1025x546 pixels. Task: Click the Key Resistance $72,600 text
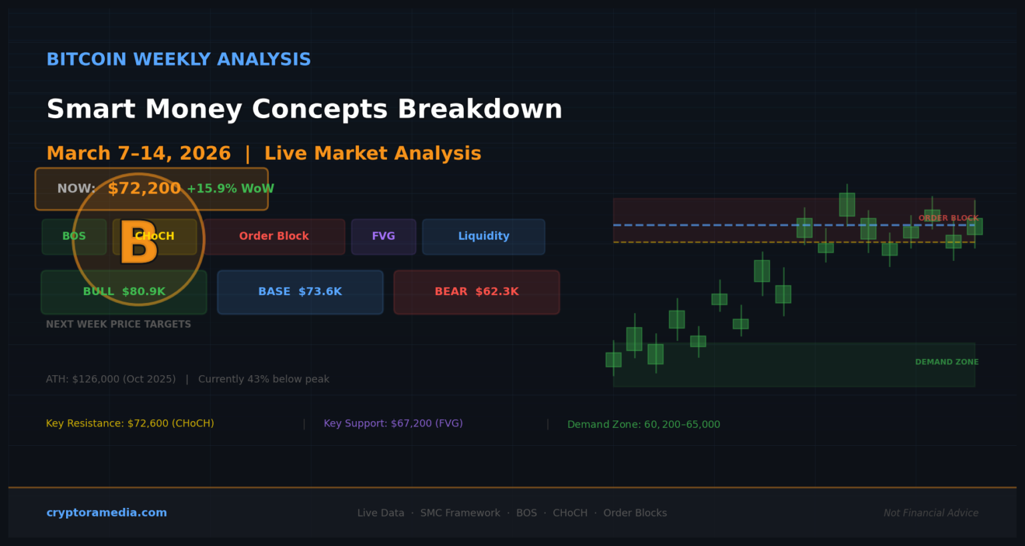130,424
